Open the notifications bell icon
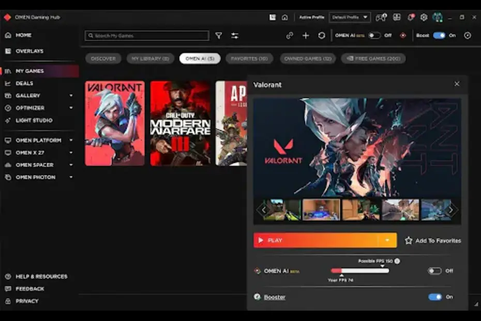Screen dimensions: 481x321 [x=411, y=17]
